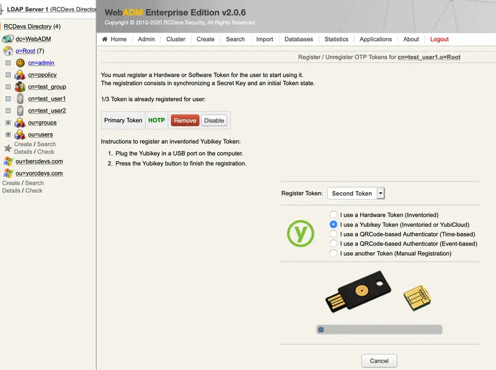Click the ou=users blocks icon
Screen dimensions: 496x370
point(20,134)
